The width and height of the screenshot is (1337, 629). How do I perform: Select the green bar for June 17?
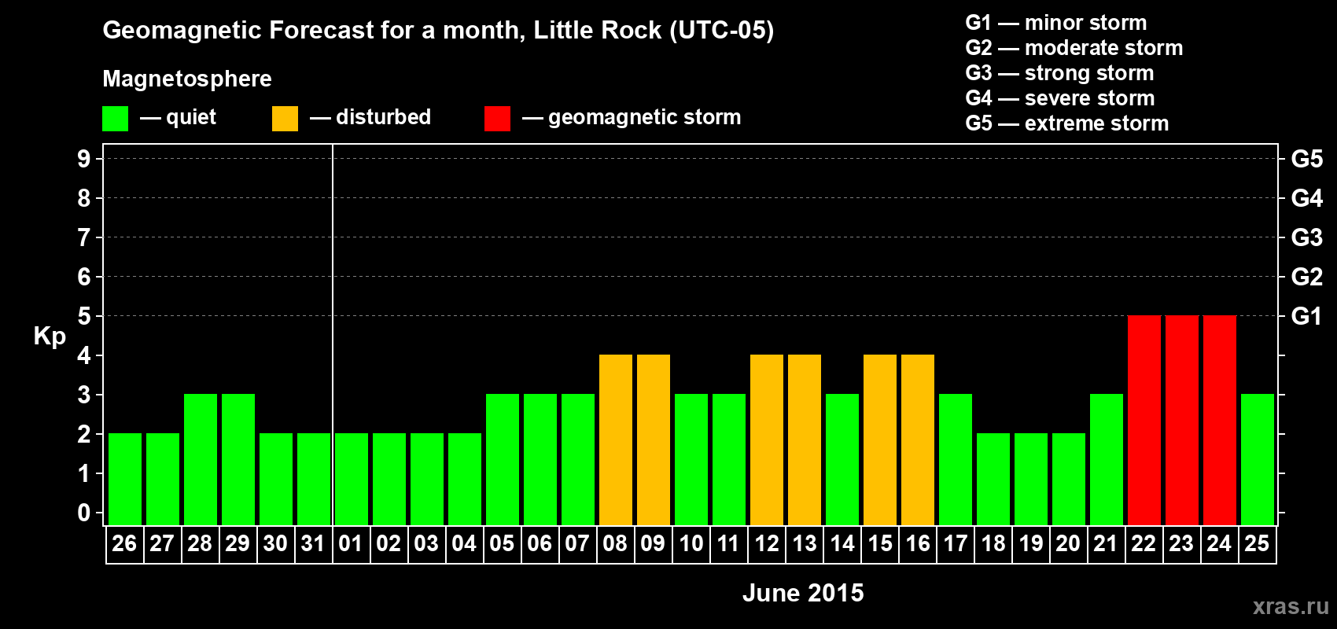(955, 459)
